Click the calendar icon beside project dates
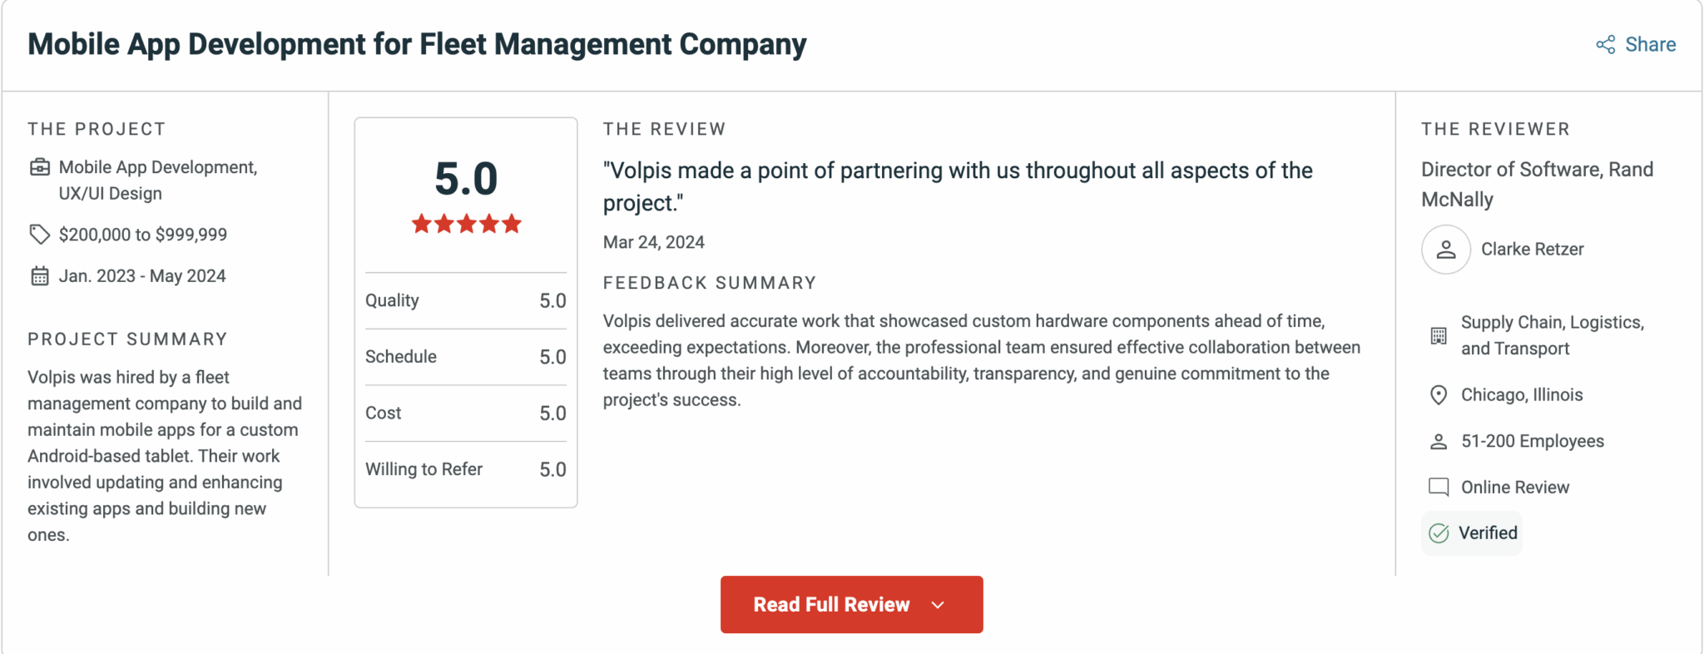Viewport: 1704px width, 654px height. [x=40, y=276]
